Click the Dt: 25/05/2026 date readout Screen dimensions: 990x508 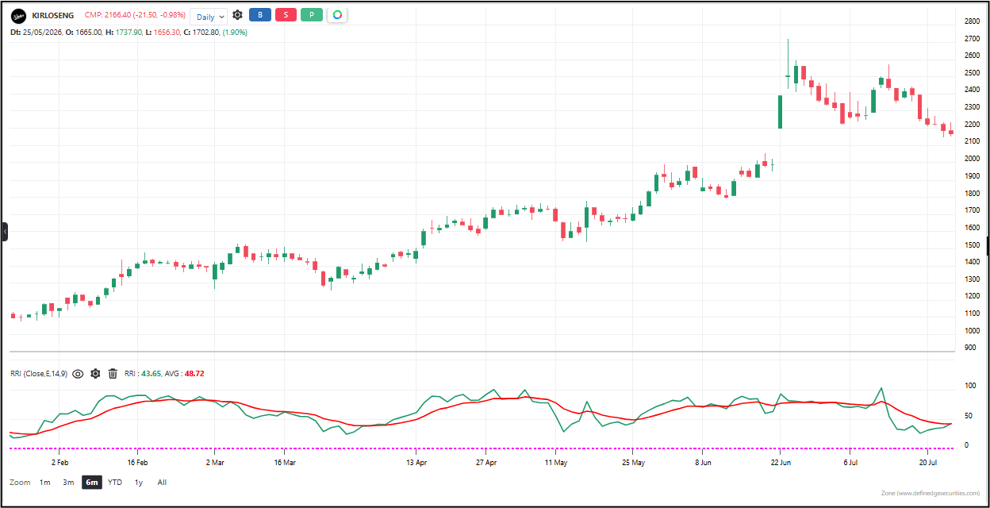(x=35, y=32)
